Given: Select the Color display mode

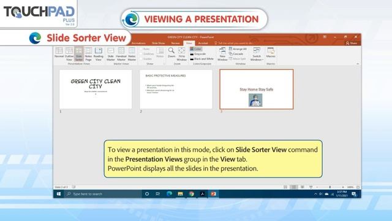Looking at the screenshot, I should (x=196, y=49).
